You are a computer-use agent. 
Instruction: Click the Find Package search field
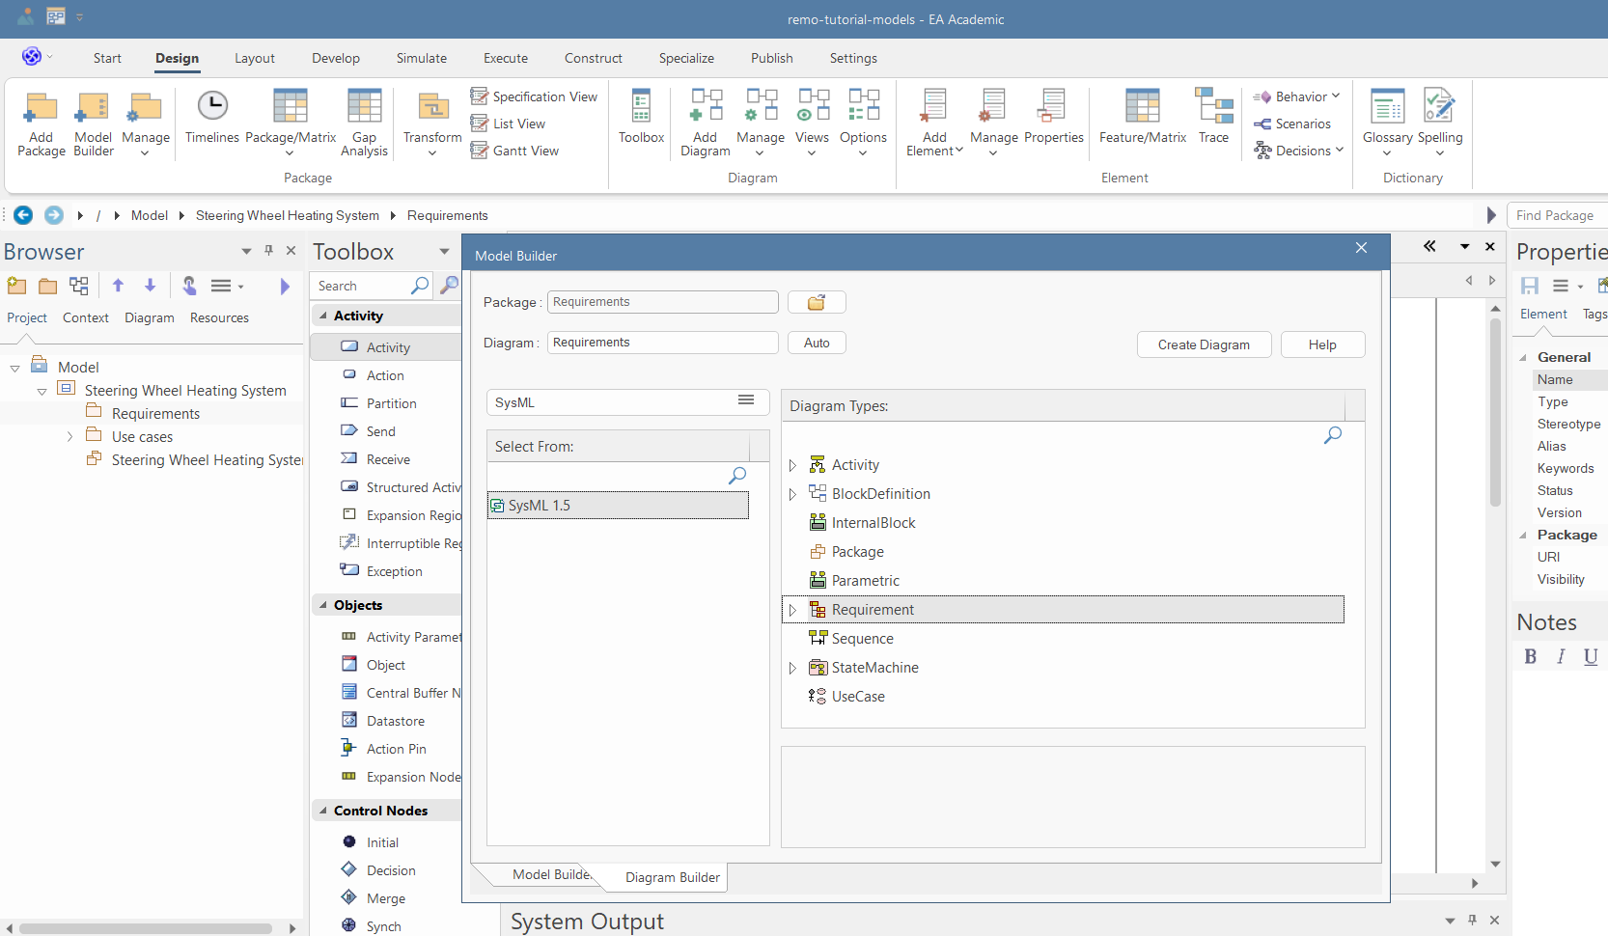point(1556,215)
